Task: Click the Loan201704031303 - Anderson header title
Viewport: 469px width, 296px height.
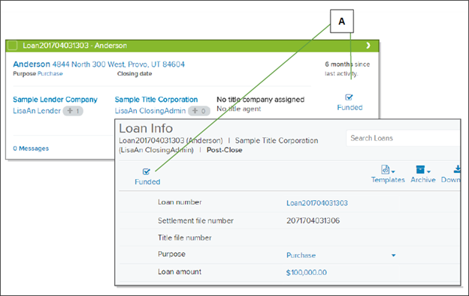Action: coord(74,45)
